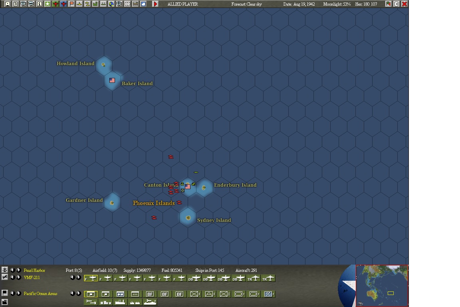460x307 pixels.
Task: Select the first F fighter group in VMF-211 row
Action: 91,278
